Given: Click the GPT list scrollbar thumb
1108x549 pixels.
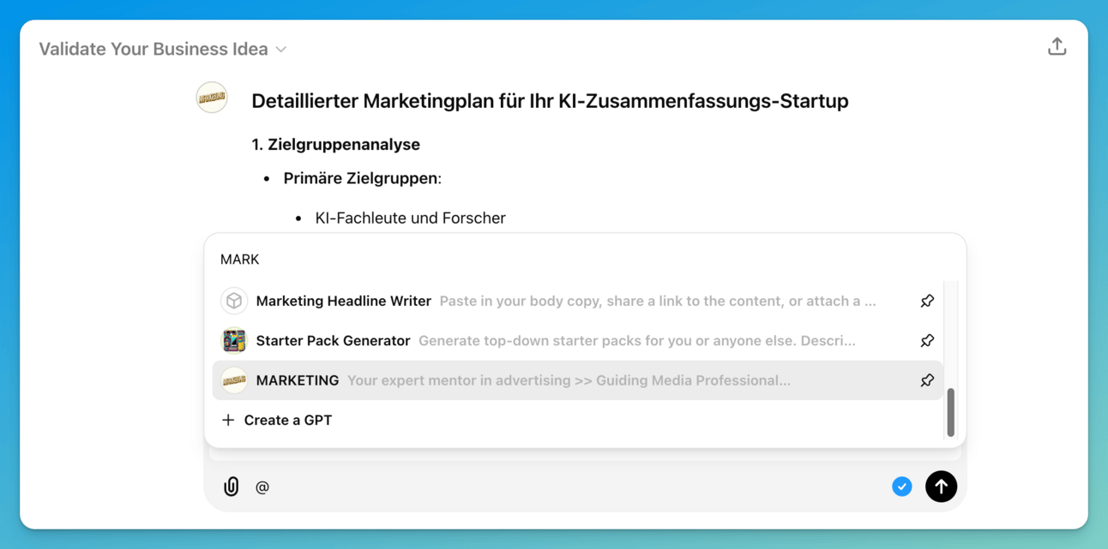Looking at the screenshot, I should 950,412.
